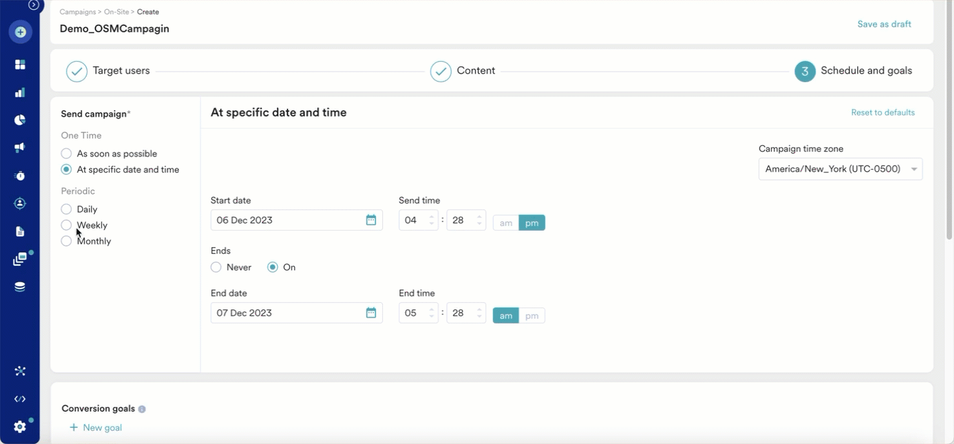Switch Send time to am

505,223
